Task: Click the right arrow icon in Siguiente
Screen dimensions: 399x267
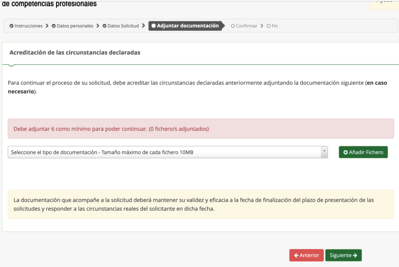Action: tap(355, 255)
